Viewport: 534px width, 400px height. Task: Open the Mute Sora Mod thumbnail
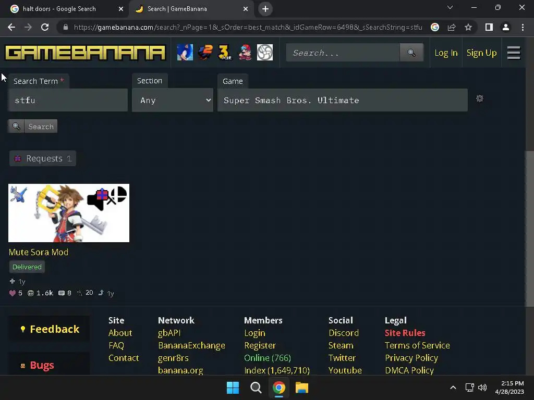click(69, 213)
